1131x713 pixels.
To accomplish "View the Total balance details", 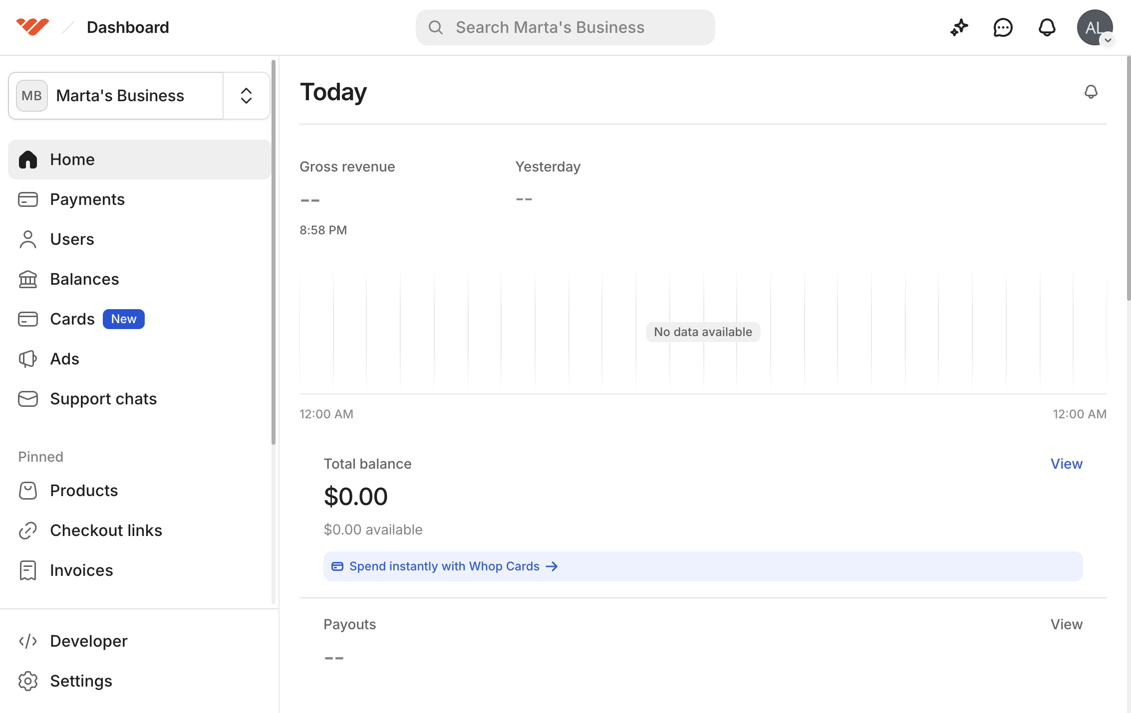I will tap(1066, 464).
